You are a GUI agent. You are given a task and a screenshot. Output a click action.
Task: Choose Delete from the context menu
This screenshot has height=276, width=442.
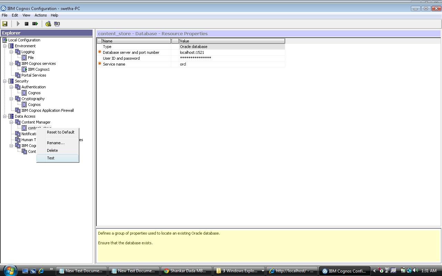tap(58, 150)
